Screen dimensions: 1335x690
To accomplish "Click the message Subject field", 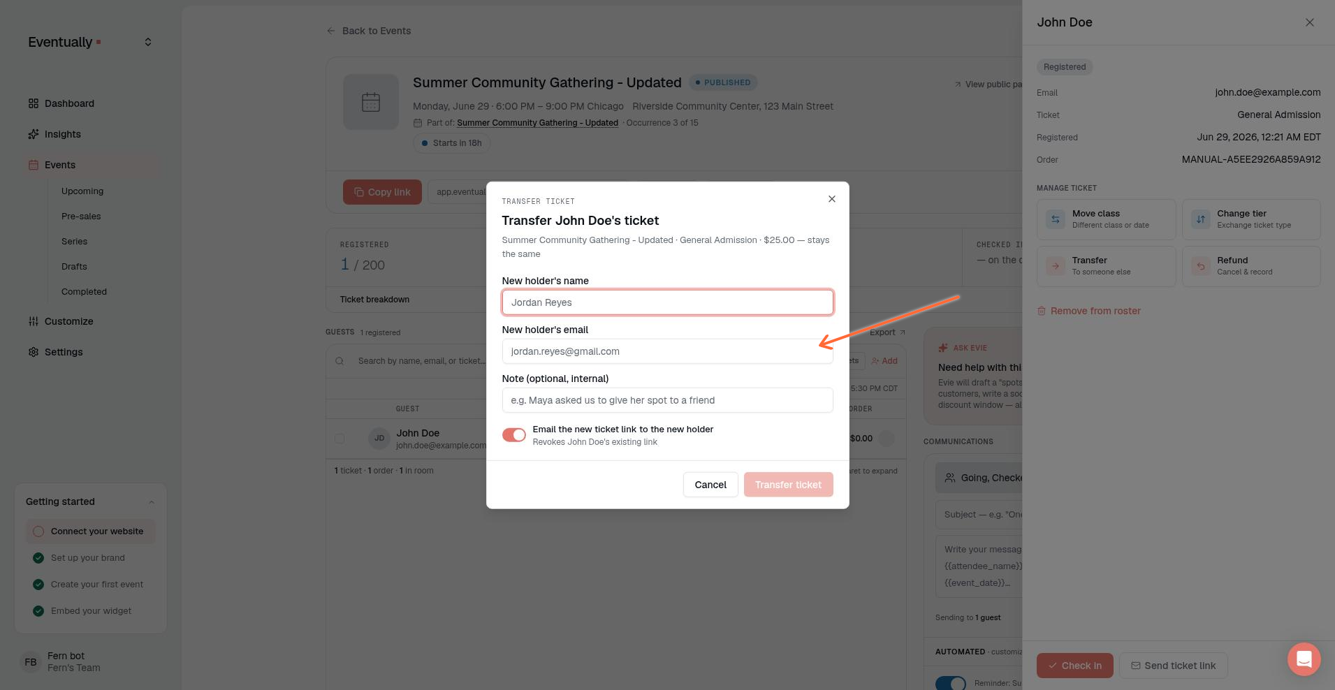I will 979,515.
